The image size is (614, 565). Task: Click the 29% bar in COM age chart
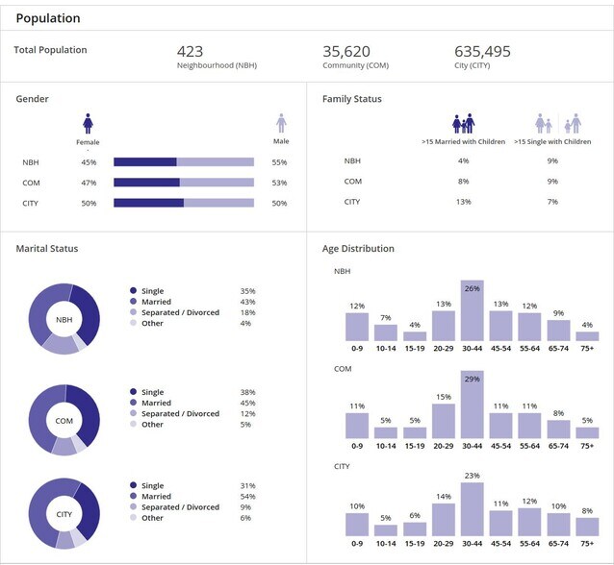tap(473, 405)
